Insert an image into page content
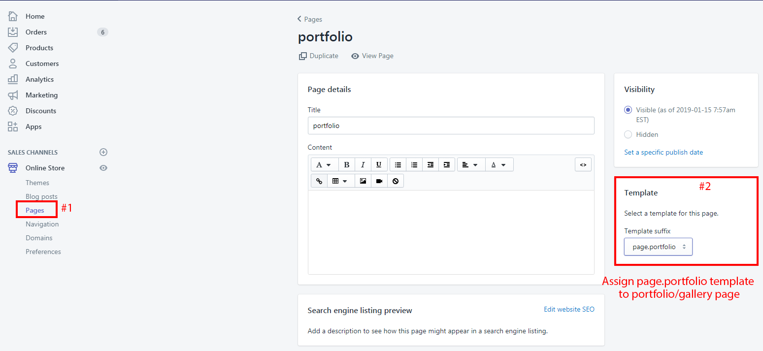 (x=363, y=181)
